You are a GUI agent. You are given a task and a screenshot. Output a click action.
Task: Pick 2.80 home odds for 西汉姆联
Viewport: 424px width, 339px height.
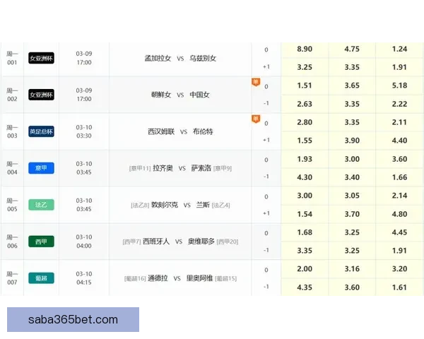pos(305,122)
